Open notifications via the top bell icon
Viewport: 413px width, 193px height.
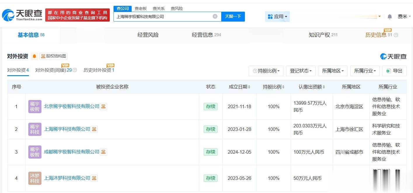point(390,17)
